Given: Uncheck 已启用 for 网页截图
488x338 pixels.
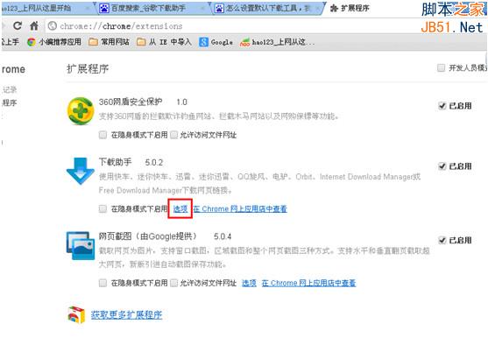Looking at the screenshot, I should (442, 240).
